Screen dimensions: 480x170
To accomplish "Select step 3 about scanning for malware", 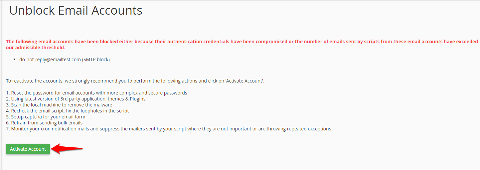I will coord(59,105).
